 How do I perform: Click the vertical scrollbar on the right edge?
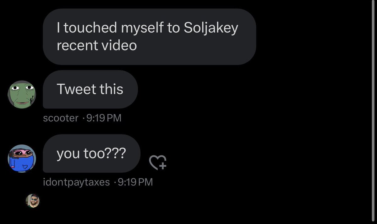click(372, 112)
